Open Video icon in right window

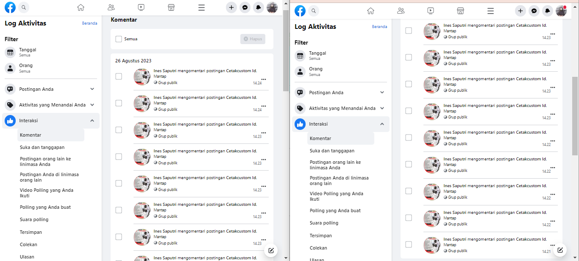pos(431,11)
